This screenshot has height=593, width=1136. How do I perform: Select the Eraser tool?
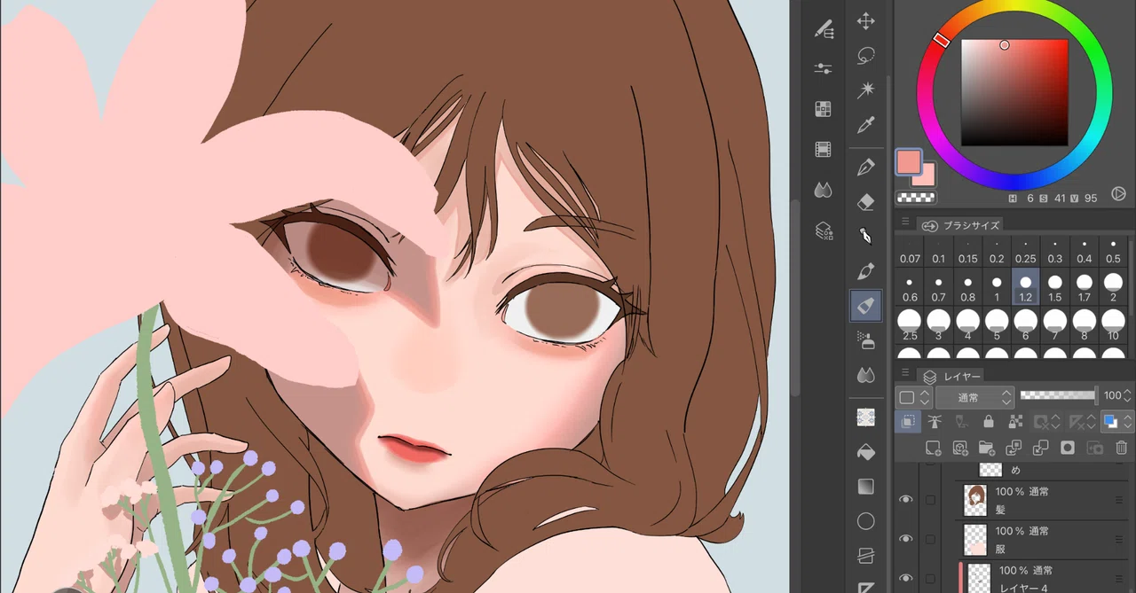866,202
